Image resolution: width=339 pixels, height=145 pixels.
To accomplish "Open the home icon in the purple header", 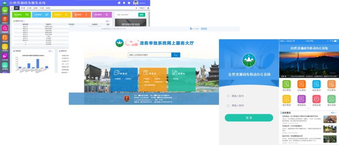I will click(x=119, y=3).
